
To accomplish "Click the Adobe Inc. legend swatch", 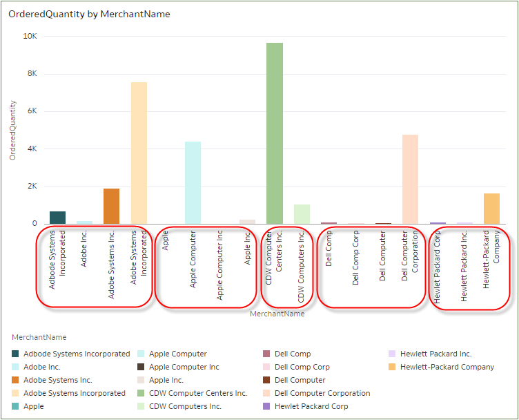I will 15,367.
